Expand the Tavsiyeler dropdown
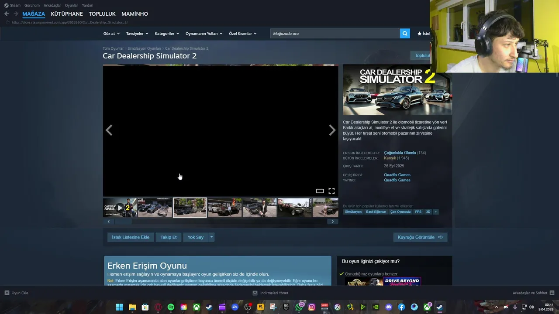The image size is (559, 314). pos(137,34)
